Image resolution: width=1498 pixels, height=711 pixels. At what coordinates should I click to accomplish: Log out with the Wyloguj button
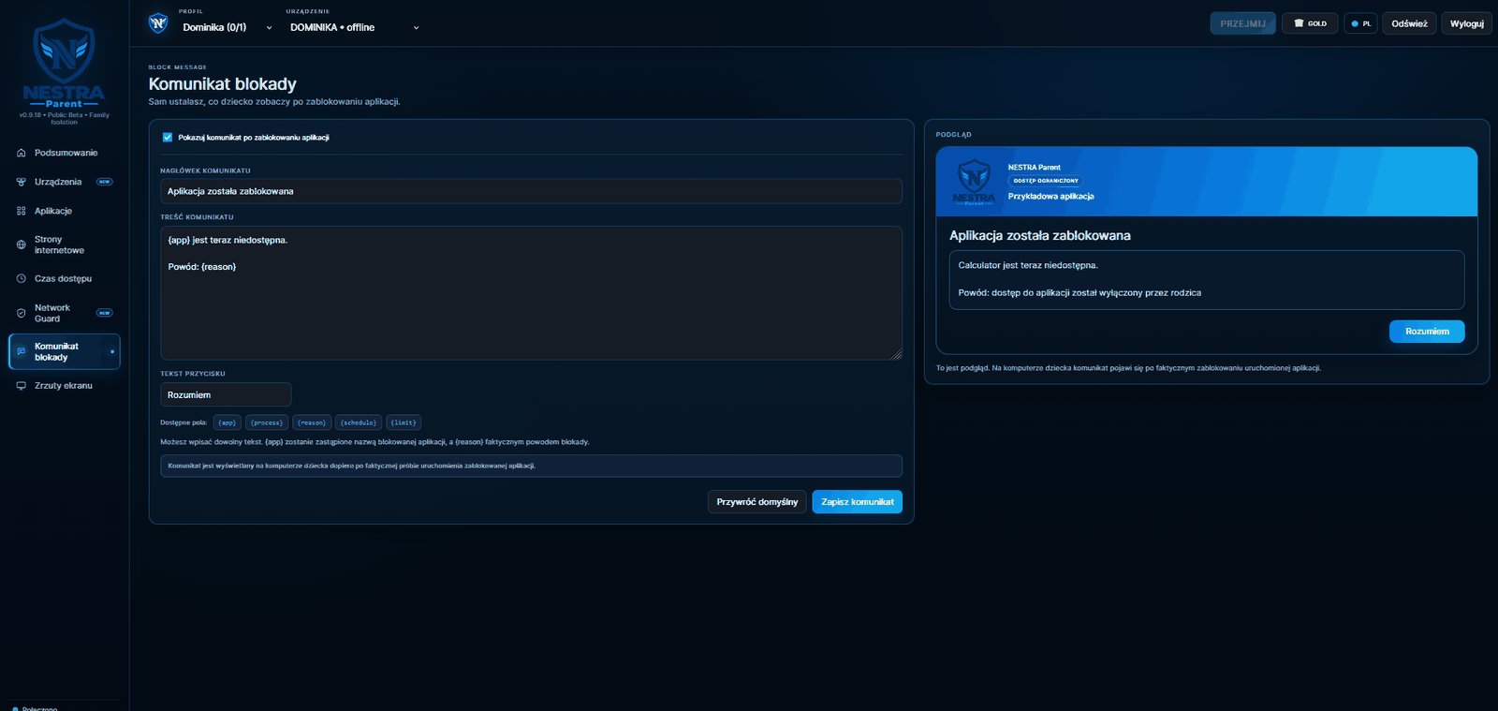(x=1467, y=23)
